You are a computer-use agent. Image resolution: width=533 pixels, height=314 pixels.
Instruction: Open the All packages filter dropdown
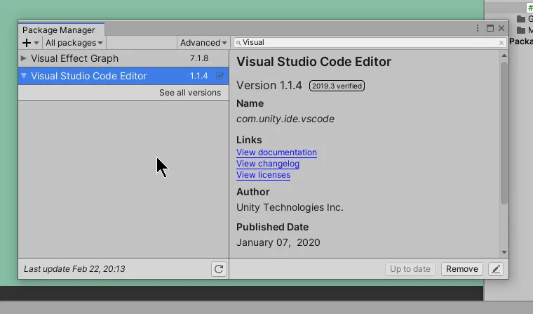74,43
